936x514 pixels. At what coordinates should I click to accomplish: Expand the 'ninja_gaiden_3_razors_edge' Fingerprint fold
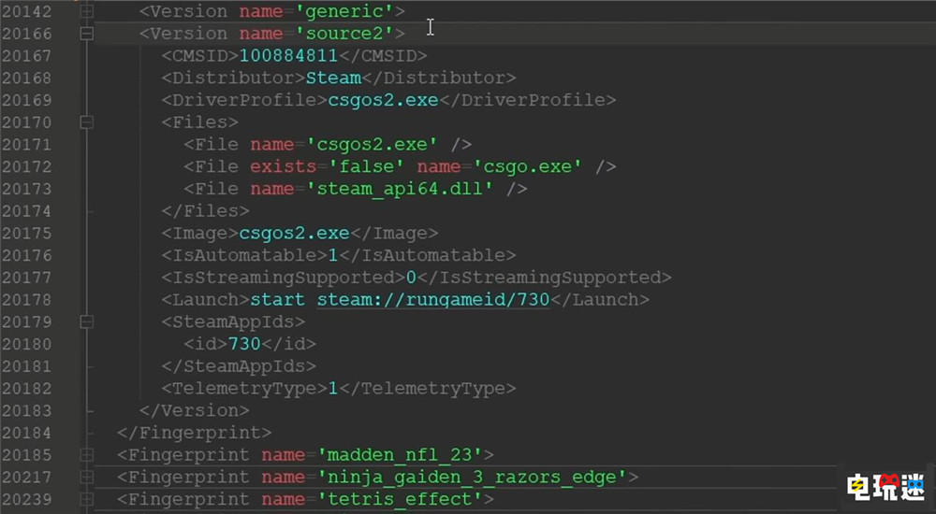point(86,477)
